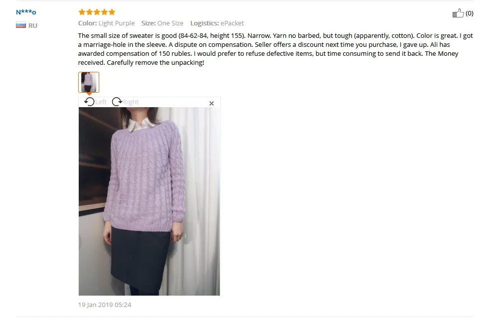
Task: Open reviewer N***o's profile name
Action: click(x=26, y=12)
